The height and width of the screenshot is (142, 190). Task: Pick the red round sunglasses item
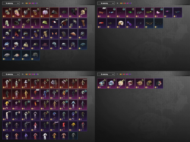coord(102,12)
